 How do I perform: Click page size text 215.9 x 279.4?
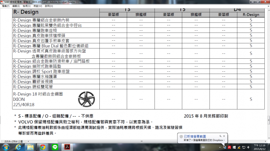[13, 142]
